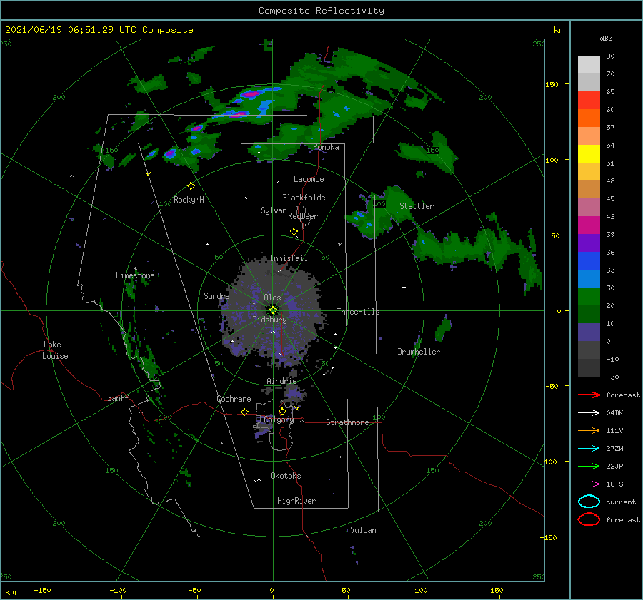Screen dimensions: 643x600
Task: Click the dBZ legend heading
Action: click(x=606, y=38)
